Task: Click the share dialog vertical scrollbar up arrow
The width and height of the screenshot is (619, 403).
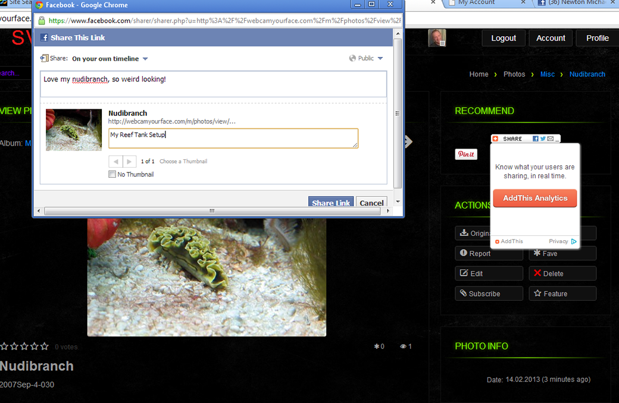Action: 398,34
